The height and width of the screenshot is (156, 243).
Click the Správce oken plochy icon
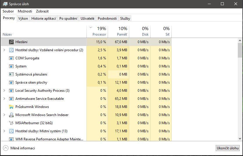pyautogui.click(x=11, y=82)
